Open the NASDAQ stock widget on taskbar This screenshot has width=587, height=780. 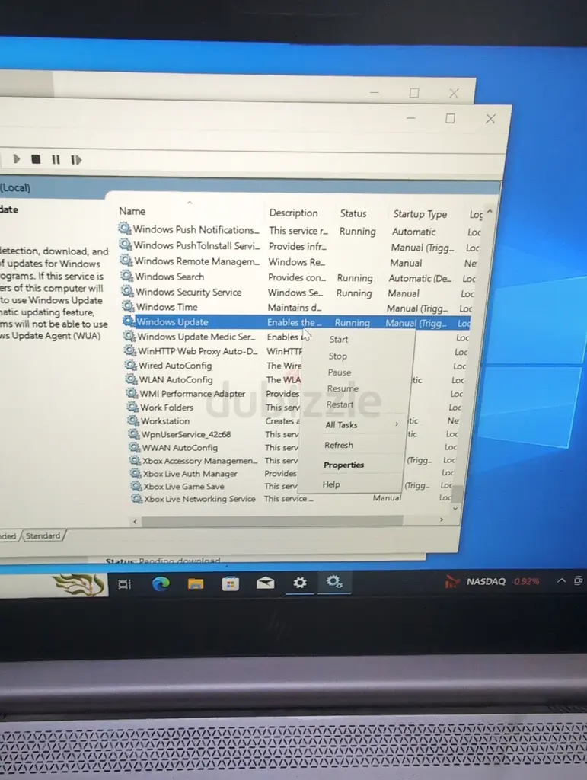click(493, 581)
